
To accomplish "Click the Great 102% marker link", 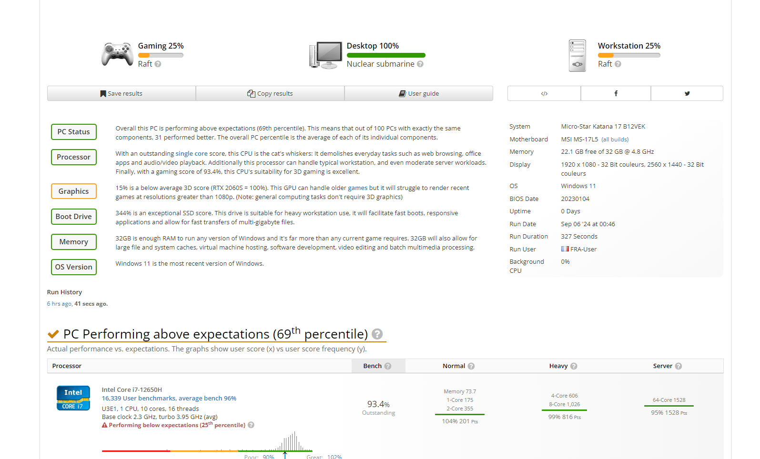I will [x=334, y=457].
